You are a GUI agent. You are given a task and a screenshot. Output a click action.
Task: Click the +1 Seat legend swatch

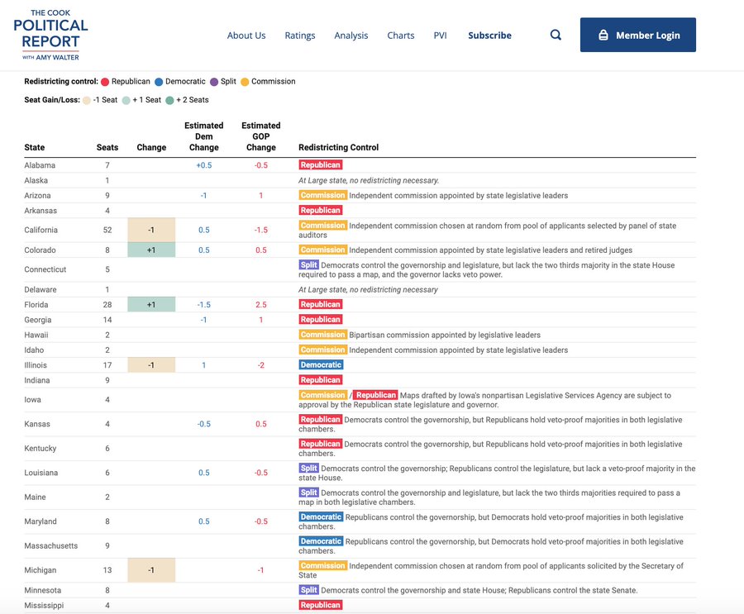(x=126, y=100)
